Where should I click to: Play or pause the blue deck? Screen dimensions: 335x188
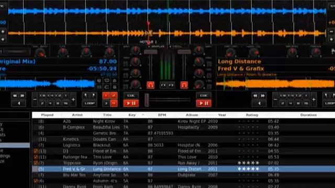coord(131,103)
